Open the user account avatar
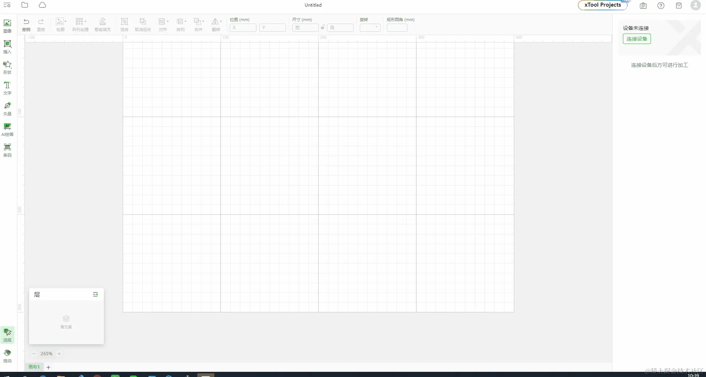 (696, 5)
